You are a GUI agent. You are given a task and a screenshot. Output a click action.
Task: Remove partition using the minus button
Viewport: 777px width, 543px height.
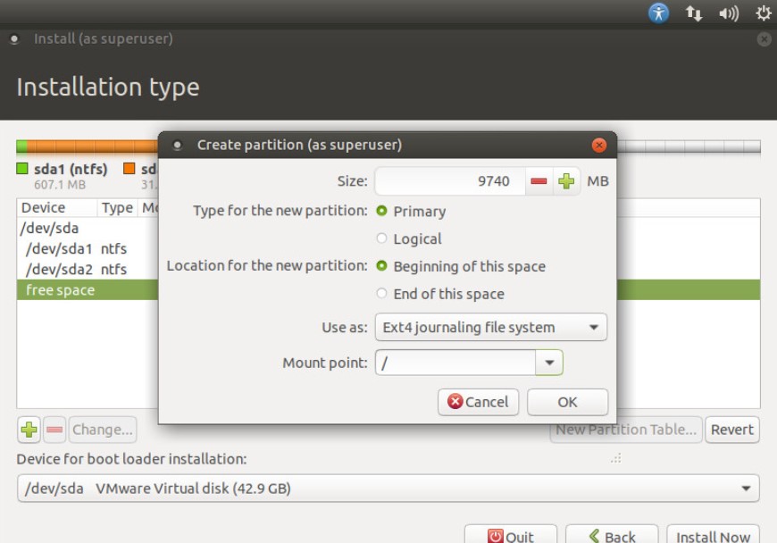tap(54, 430)
